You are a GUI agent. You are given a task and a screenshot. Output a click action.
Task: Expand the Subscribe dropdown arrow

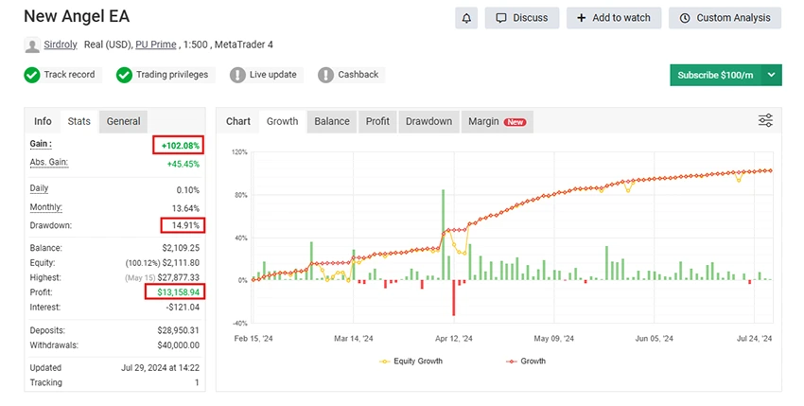tap(772, 75)
